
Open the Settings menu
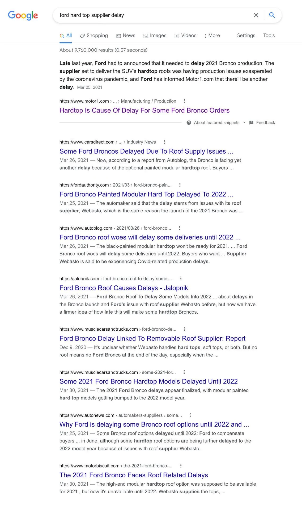pos(246,35)
